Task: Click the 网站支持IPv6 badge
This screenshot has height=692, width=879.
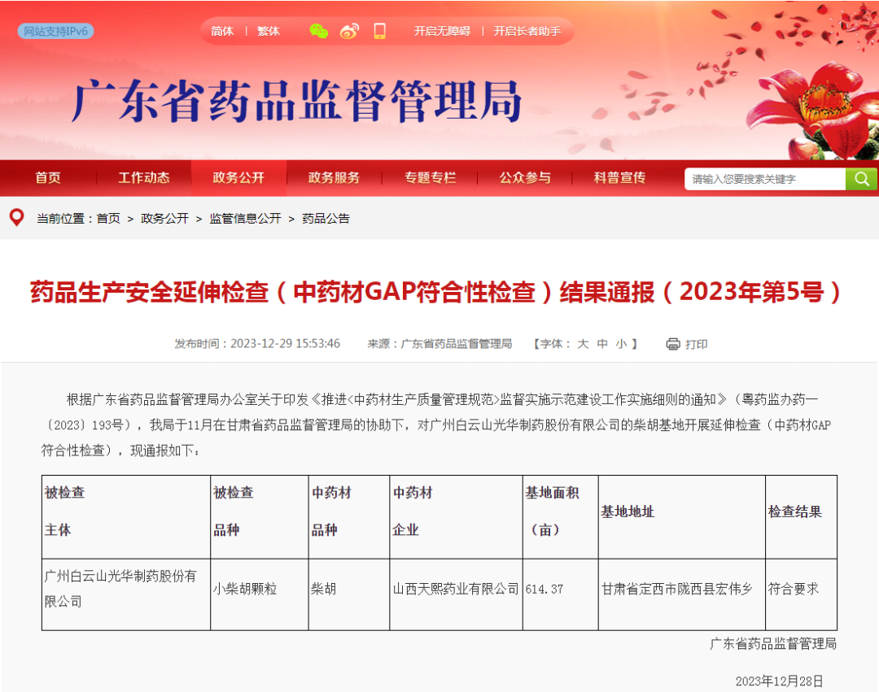Action: (55, 32)
